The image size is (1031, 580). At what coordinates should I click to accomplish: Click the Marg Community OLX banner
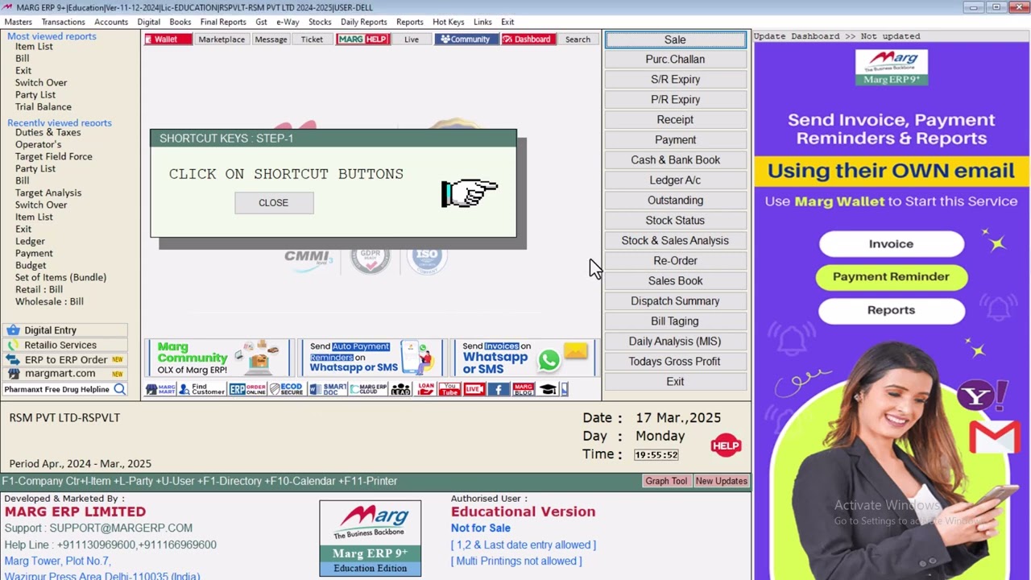[218, 358]
